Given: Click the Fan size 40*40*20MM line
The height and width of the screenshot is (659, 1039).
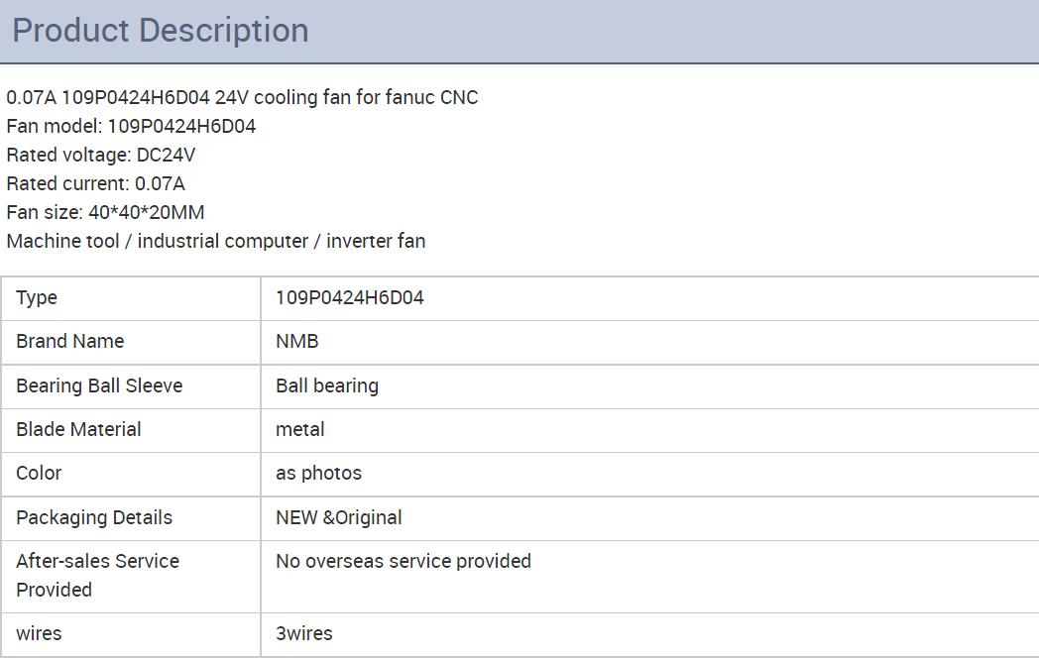Looking at the screenshot, I should click(105, 212).
